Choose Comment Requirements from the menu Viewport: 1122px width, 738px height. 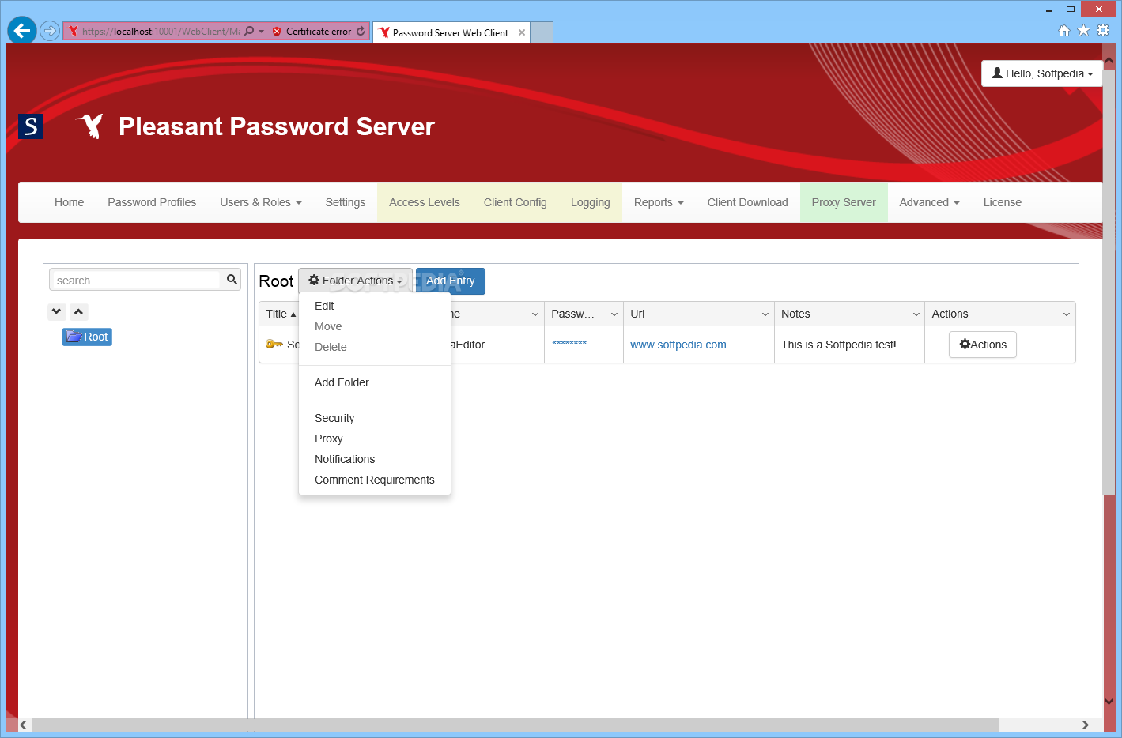click(375, 480)
